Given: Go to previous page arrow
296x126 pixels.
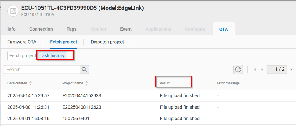Looking at the screenshot, I should [x=262, y=69].
